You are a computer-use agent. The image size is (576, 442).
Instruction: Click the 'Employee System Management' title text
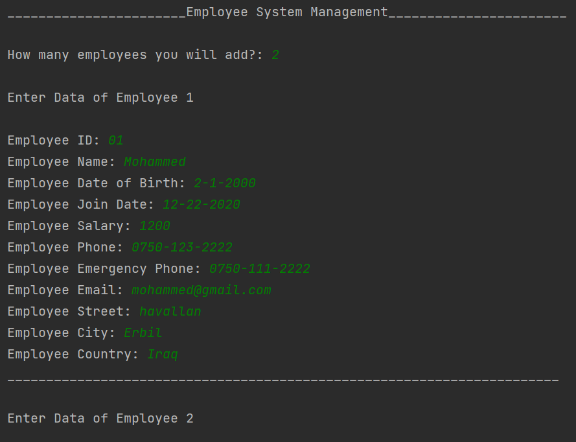287,12
